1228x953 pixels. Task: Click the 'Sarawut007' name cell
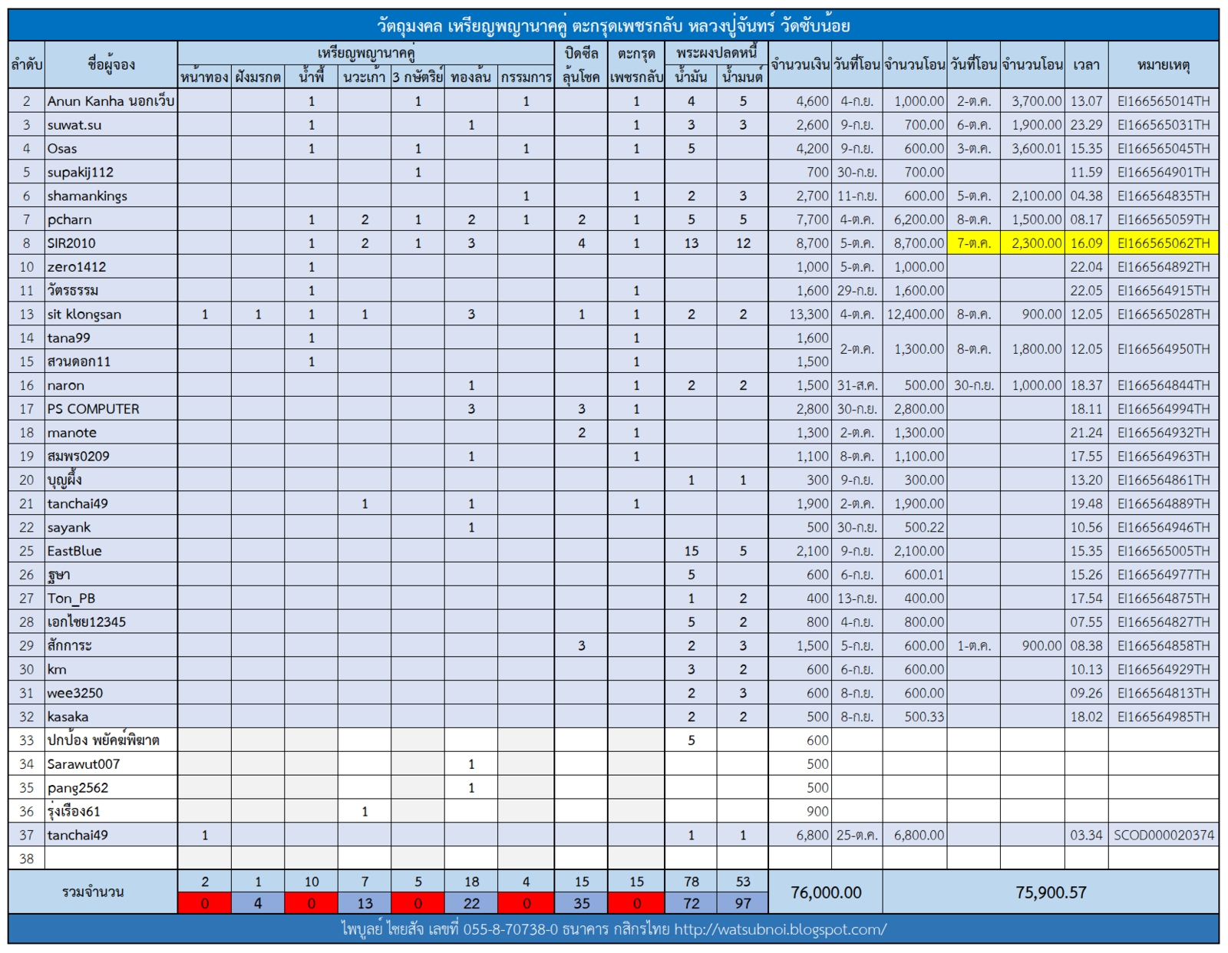(x=111, y=764)
